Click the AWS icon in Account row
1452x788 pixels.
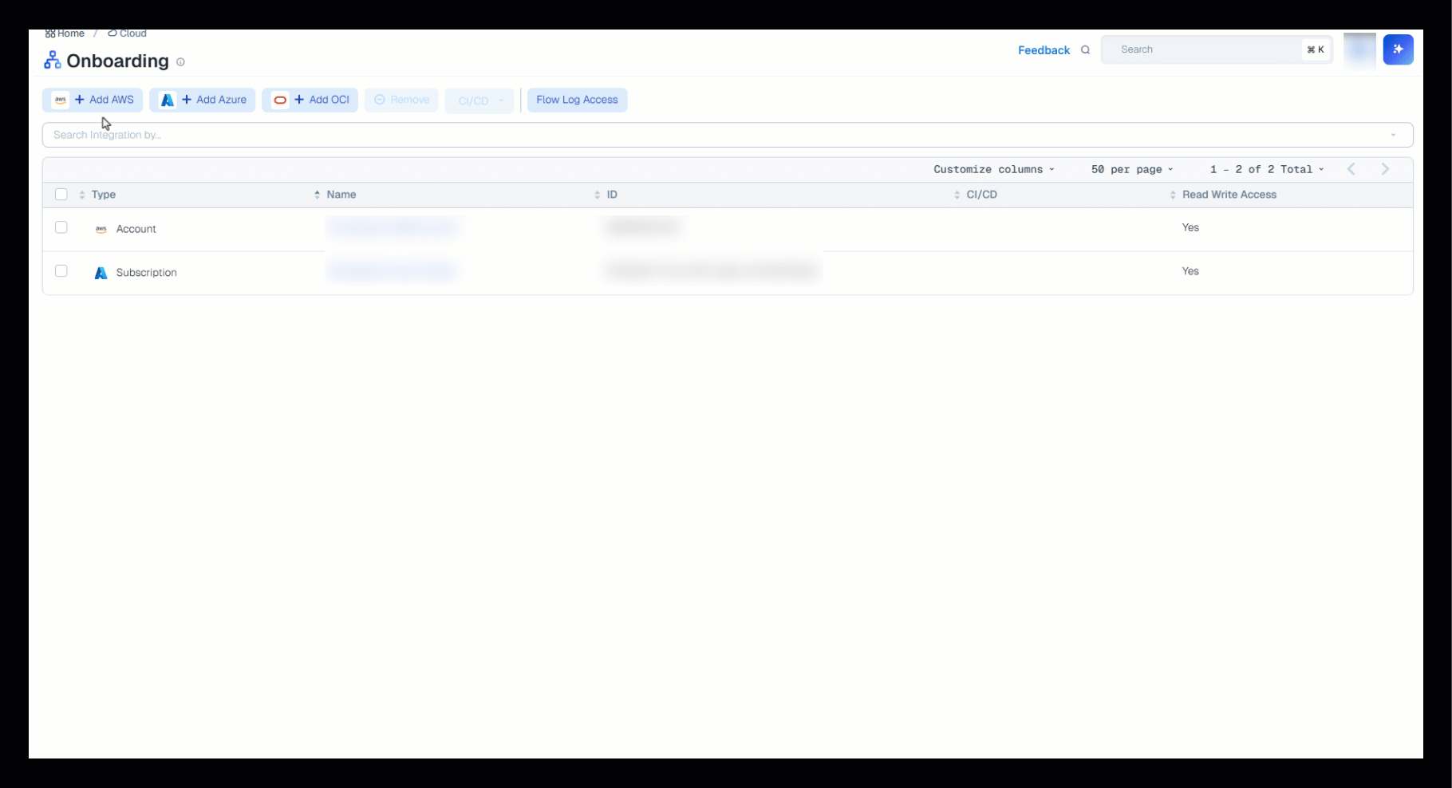click(x=101, y=229)
